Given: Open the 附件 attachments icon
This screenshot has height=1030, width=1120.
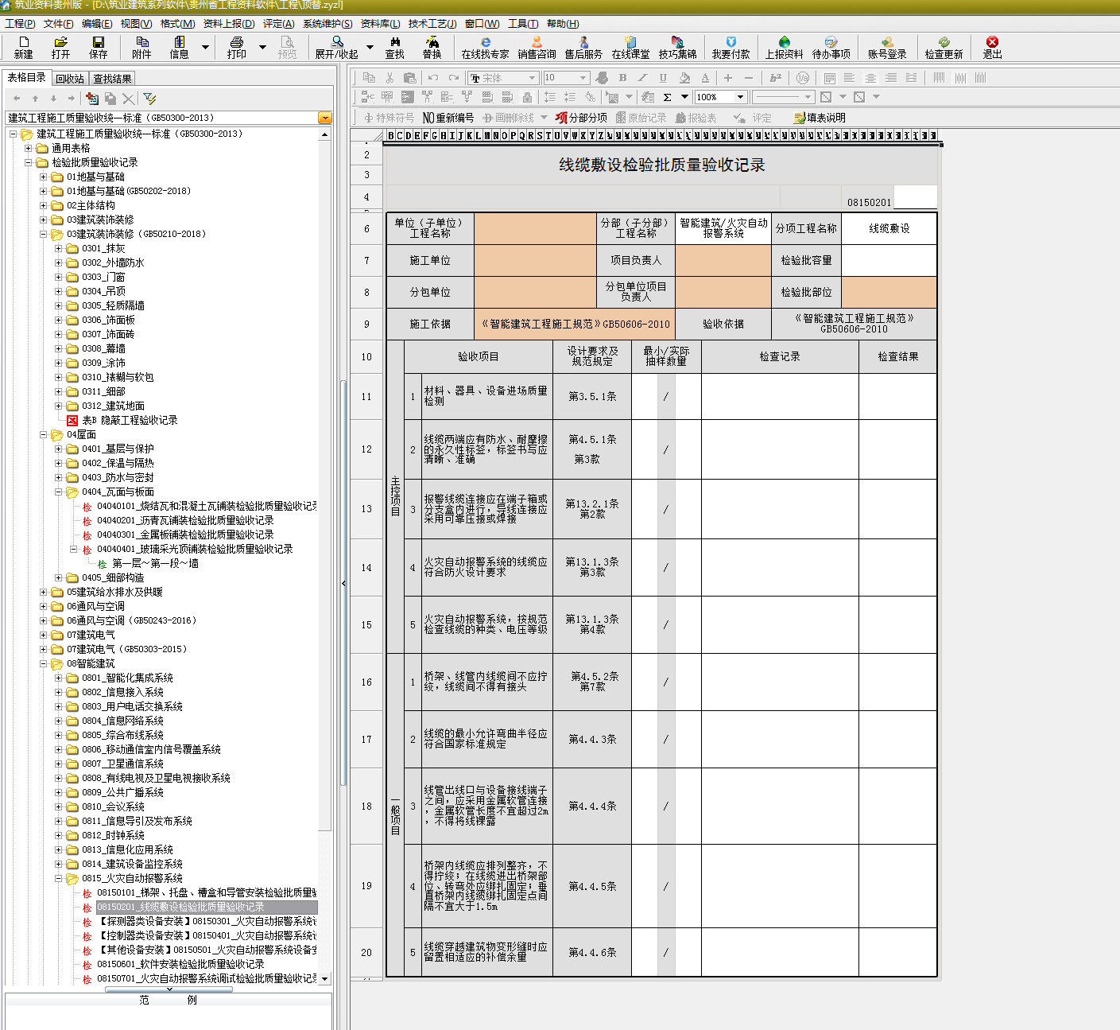Looking at the screenshot, I should point(141,48).
